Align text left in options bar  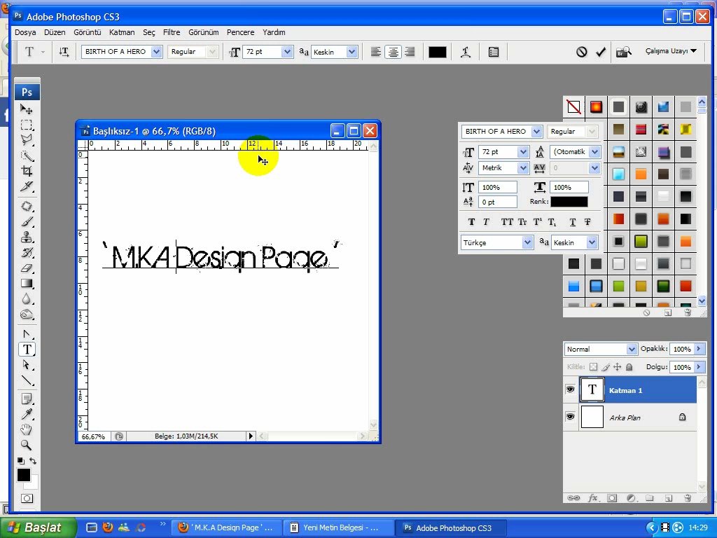click(x=376, y=52)
